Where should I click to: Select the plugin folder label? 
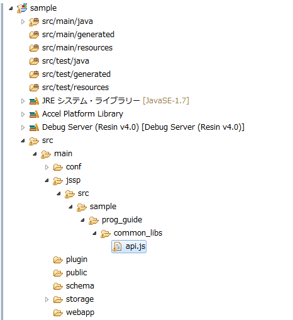click(x=77, y=260)
